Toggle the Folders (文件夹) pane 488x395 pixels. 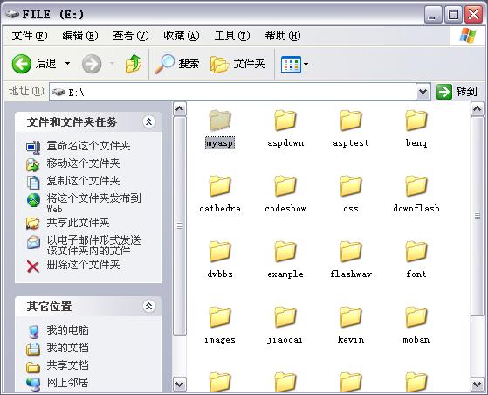[x=237, y=64]
